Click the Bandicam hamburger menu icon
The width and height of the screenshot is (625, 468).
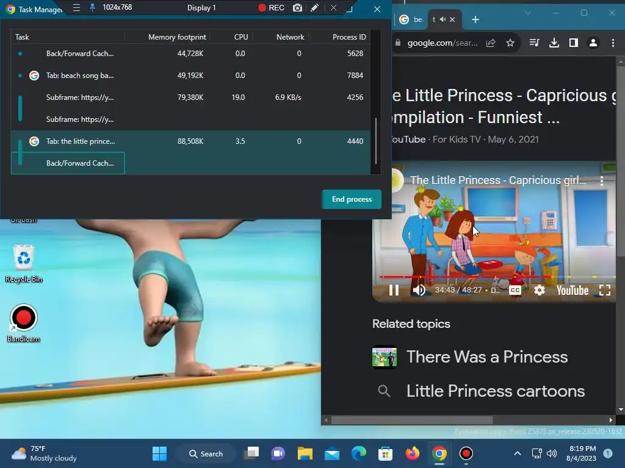(x=76, y=7)
